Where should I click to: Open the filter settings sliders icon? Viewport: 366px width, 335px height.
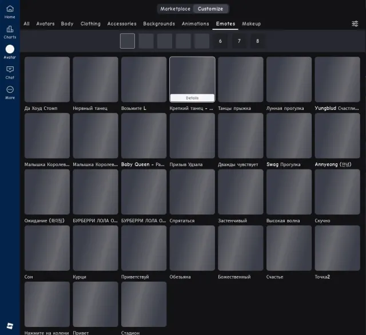coord(355,23)
